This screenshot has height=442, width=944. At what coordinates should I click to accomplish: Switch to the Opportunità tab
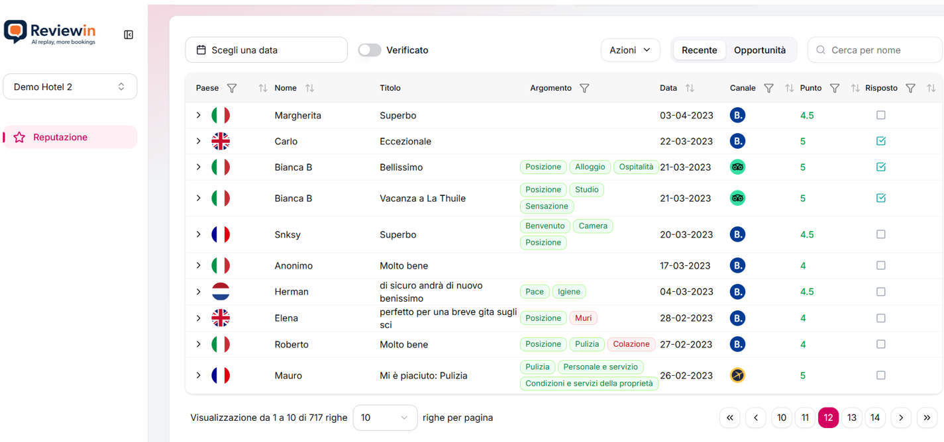pos(760,50)
